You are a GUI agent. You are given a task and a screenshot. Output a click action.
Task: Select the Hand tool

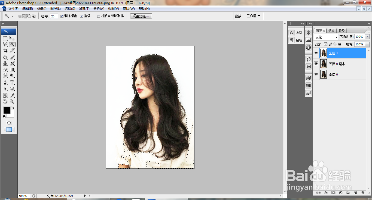click(x=5, y=101)
